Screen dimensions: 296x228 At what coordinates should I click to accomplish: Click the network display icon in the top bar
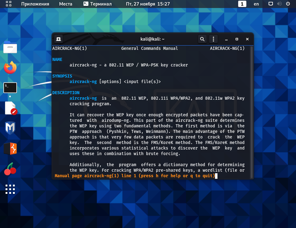click(271, 4)
